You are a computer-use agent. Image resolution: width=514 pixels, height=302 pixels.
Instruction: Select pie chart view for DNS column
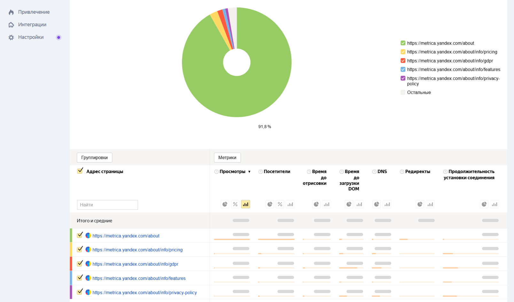tap(377, 204)
